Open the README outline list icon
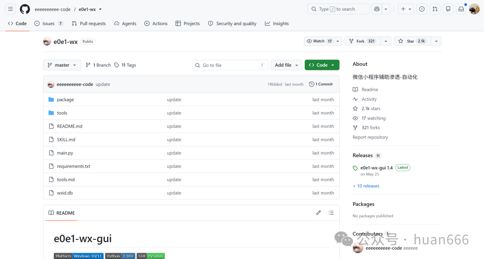Viewport: 484px width, 259px height. point(331,213)
